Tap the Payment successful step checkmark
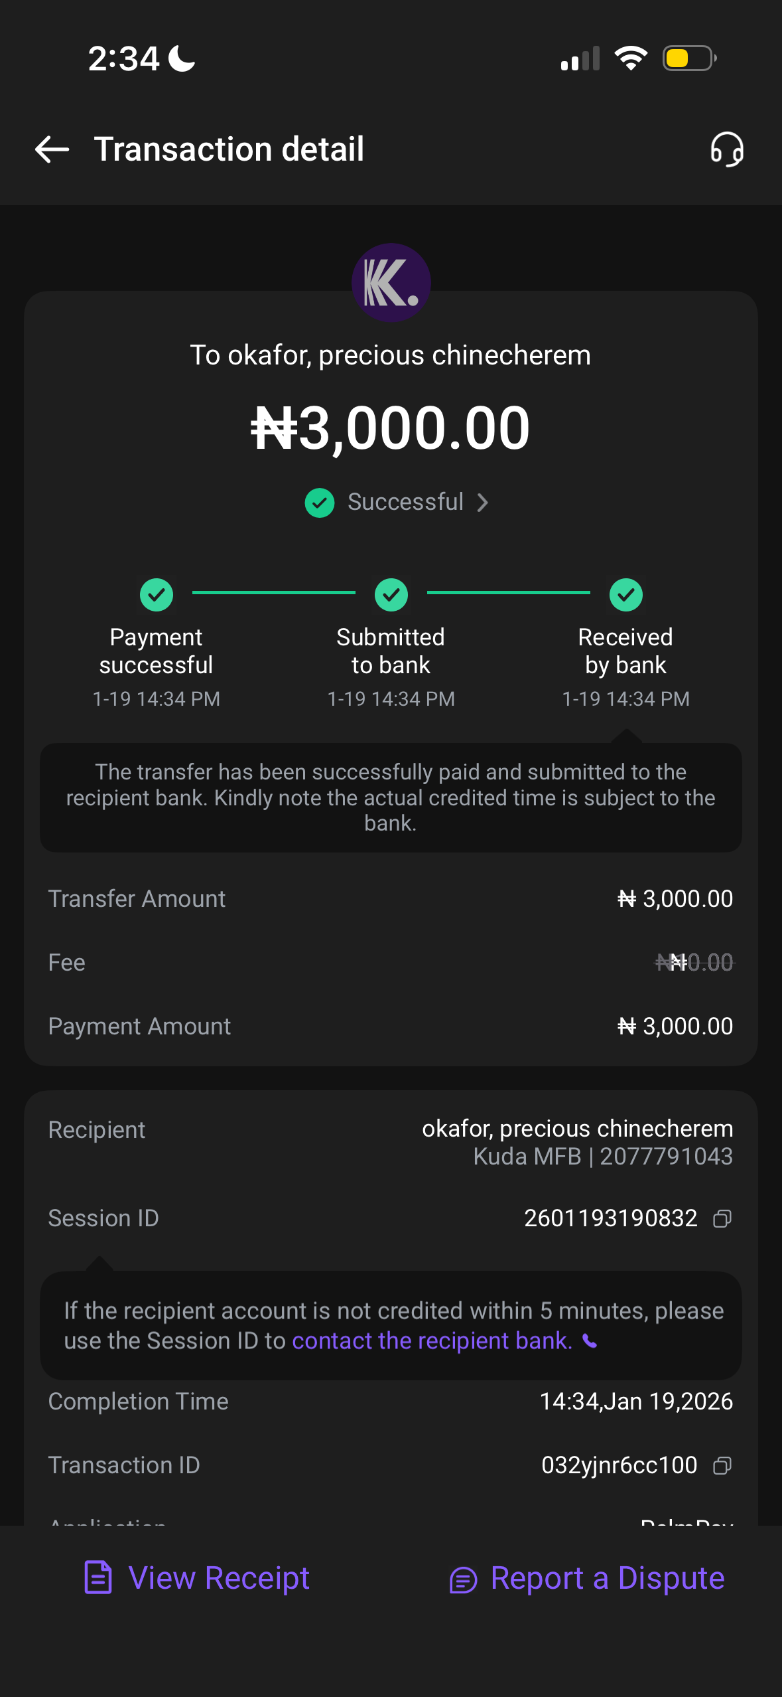The width and height of the screenshot is (782, 1697). coord(157,594)
